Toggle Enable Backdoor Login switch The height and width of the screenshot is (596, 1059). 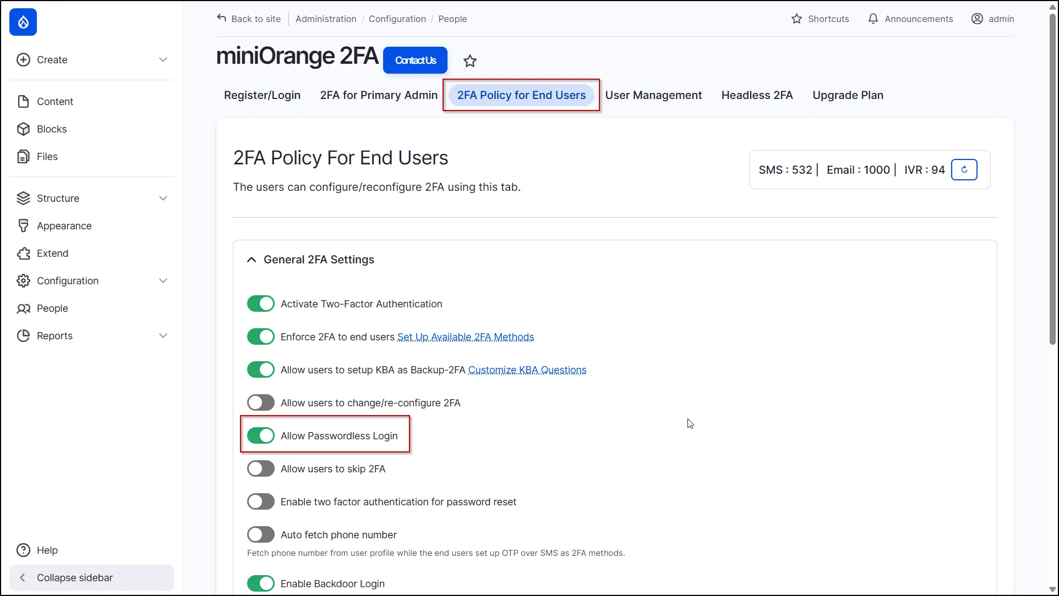point(260,583)
